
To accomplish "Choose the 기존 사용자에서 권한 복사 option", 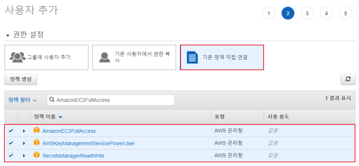I will point(134,57).
